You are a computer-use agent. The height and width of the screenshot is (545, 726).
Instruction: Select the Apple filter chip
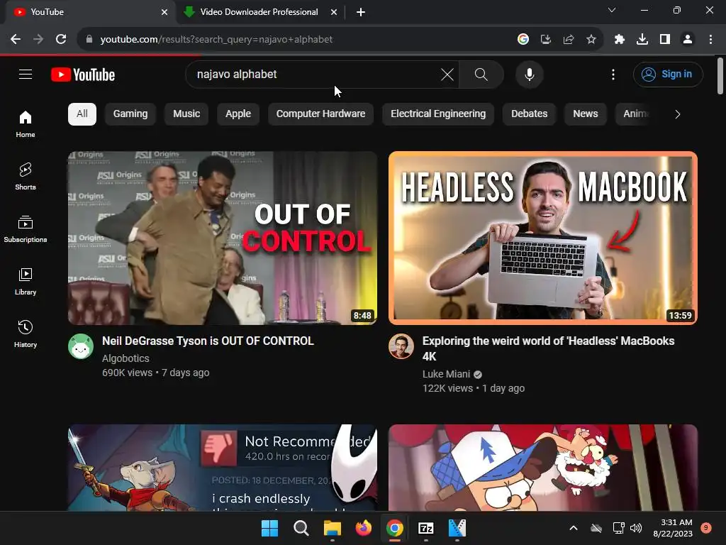pyautogui.click(x=238, y=114)
